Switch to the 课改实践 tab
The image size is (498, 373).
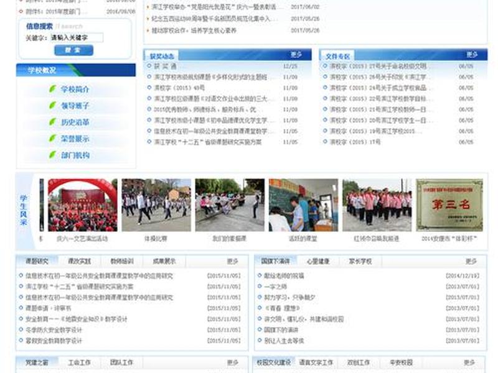click(80, 261)
